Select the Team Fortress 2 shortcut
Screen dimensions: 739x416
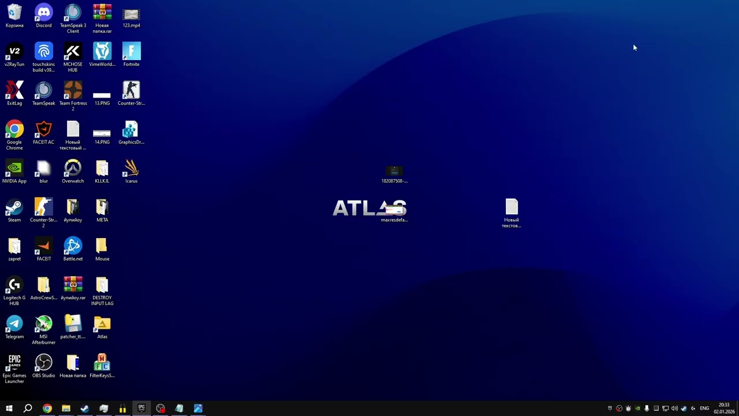click(x=73, y=96)
